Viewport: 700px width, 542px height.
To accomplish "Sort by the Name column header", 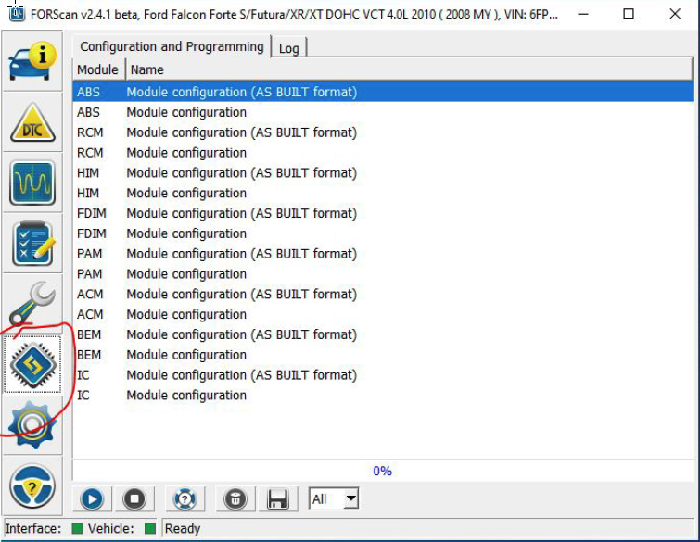I will pyautogui.click(x=409, y=69).
